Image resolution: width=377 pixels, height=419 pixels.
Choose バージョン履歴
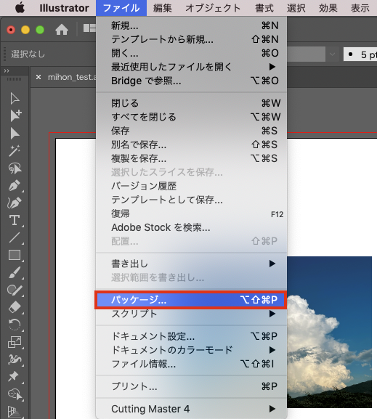pyautogui.click(x=191, y=186)
